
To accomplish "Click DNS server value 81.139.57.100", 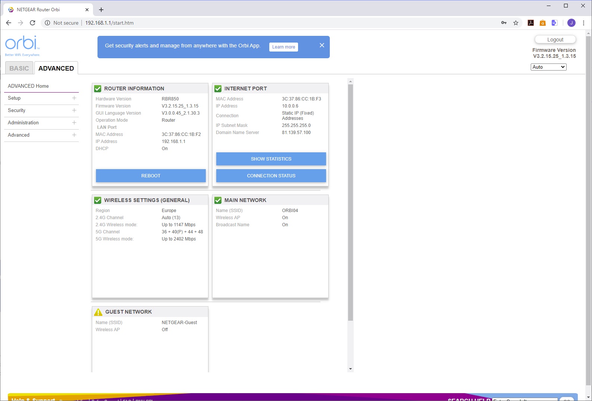I will pyautogui.click(x=296, y=133).
